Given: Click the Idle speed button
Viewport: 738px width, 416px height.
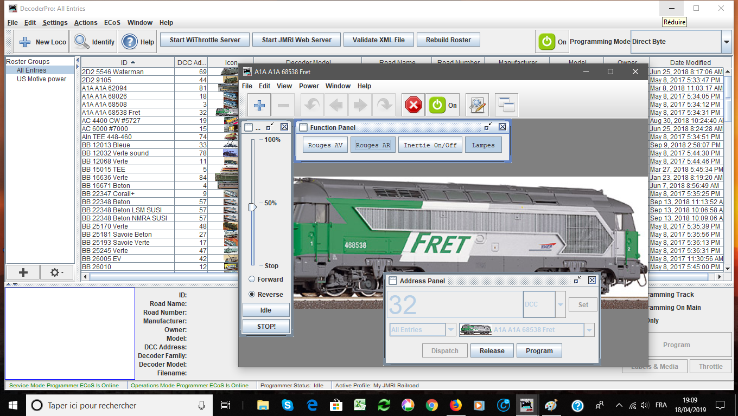Looking at the screenshot, I should point(266,310).
